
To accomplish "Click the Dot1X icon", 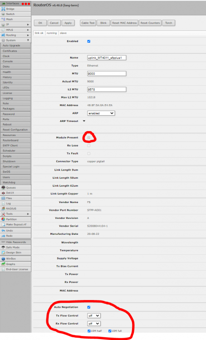I will click(3, 193).
